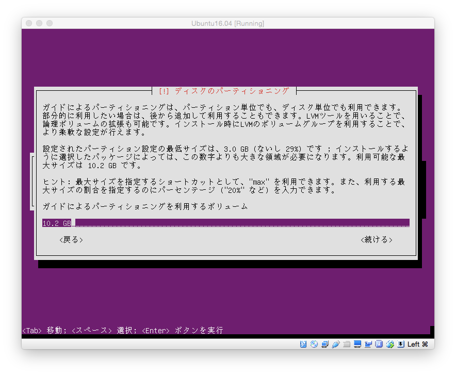Click the bottom help line starting '<Tab> 移動'

pyautogui.click(x=123, y=331)
